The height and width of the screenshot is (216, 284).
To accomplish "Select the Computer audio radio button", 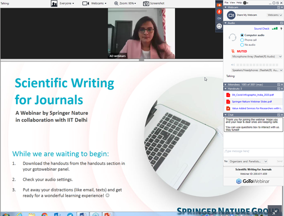I will (x=242, y=35).
